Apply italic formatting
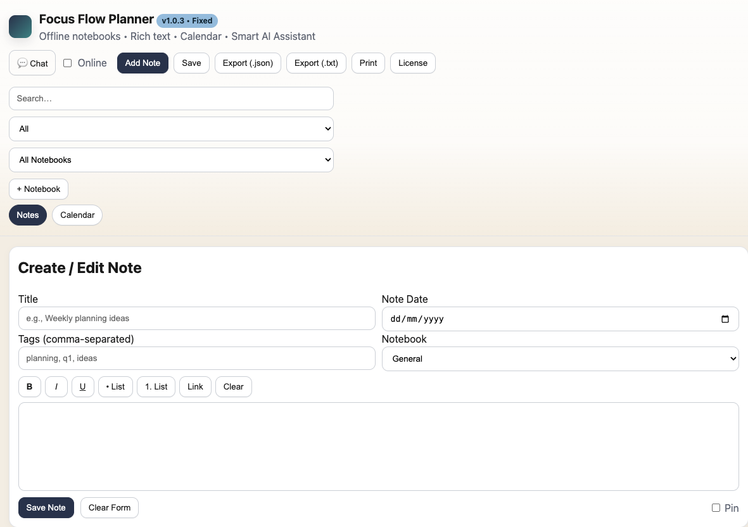 tap(56, 386)
